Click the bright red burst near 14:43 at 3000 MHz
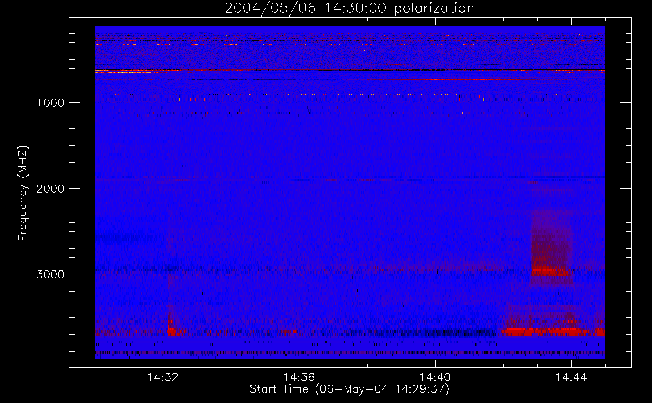652x403 pixels. click(550, 270)
